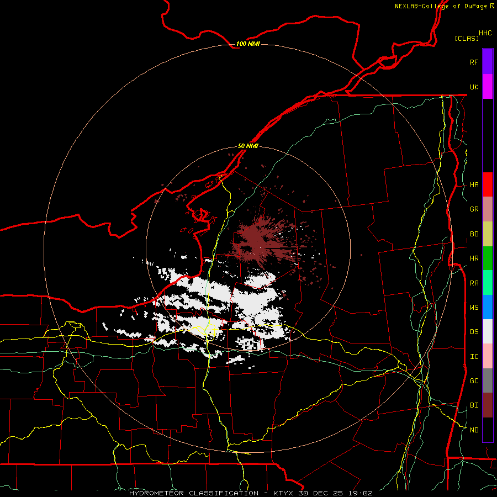
Task: Click the KTYX radar station identifier
Action: pyautogui.click(x=284, y=493)
